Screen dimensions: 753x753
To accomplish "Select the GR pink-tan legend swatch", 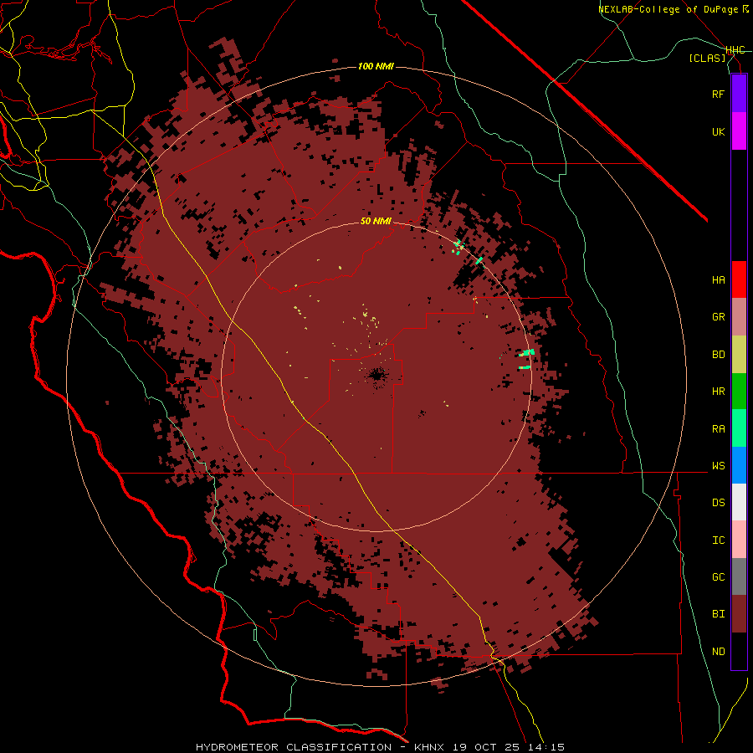I will pos(739,317).
